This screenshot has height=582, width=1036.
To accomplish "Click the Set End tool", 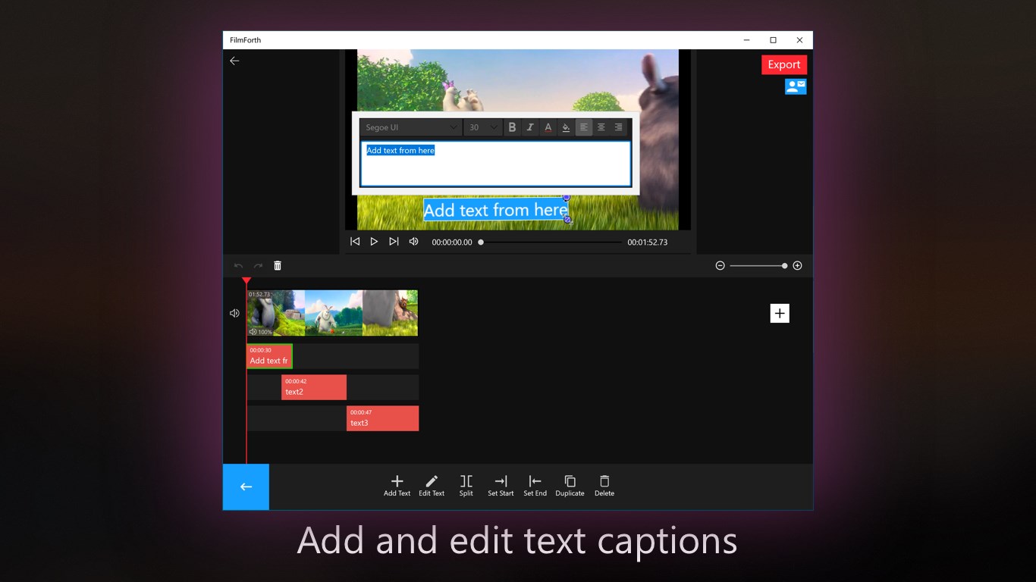I will coord(535,486).
